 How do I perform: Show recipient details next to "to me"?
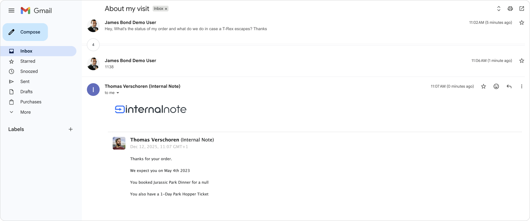coord(118,93)
